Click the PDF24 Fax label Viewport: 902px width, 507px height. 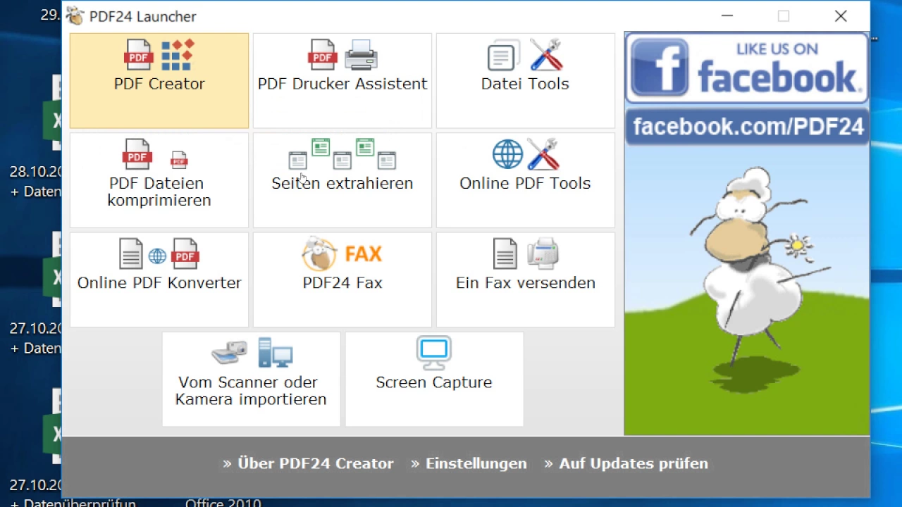pos(342,282)
